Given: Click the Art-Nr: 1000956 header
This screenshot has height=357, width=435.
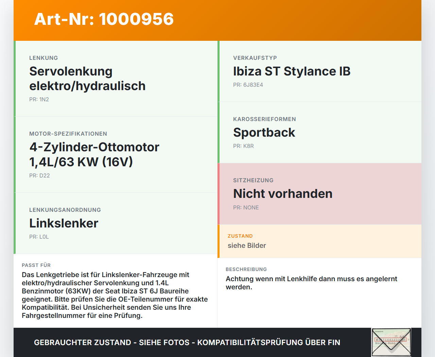Looking at the screenshot, I should coord(104,19).
